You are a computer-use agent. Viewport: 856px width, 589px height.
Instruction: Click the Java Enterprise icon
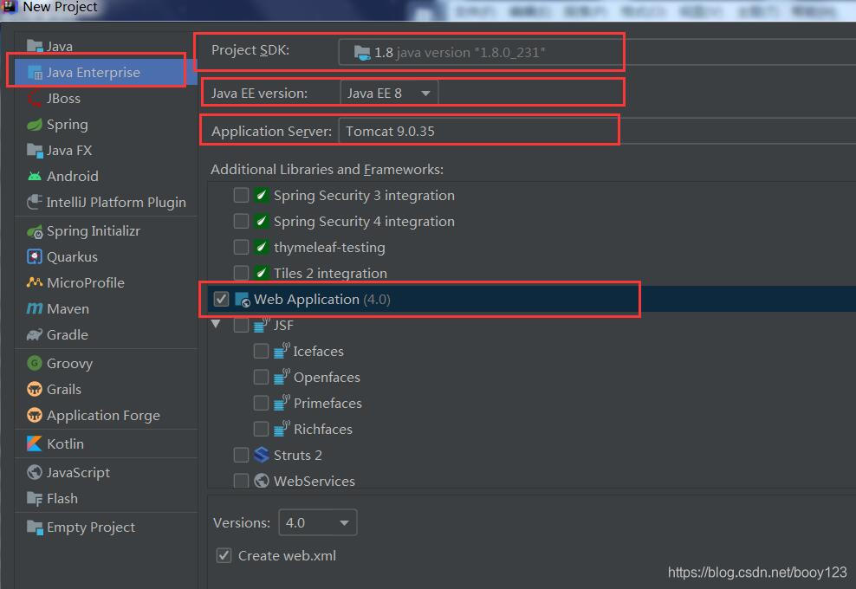pyautogui.click(x=35, y=73)
